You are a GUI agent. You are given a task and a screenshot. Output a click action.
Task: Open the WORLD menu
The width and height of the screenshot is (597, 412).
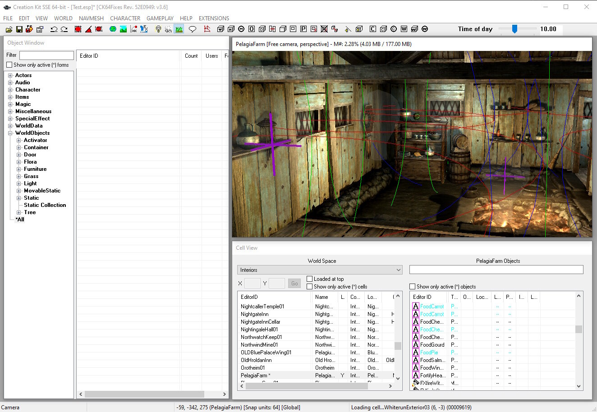coord(63,18)
